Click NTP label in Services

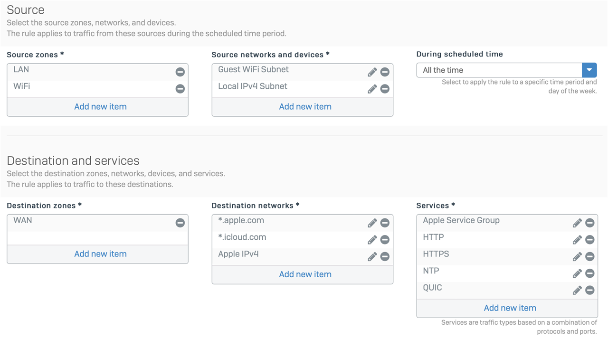[x=431, y=271]
